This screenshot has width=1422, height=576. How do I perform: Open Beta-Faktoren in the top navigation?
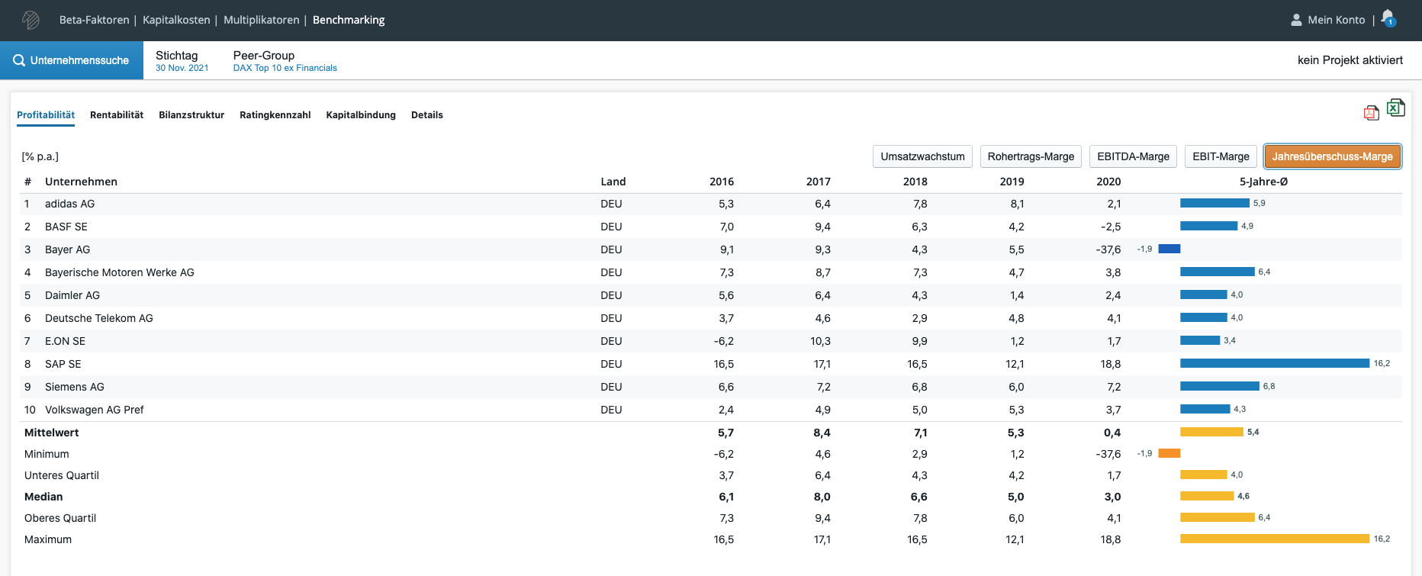(x=94, y=20)
